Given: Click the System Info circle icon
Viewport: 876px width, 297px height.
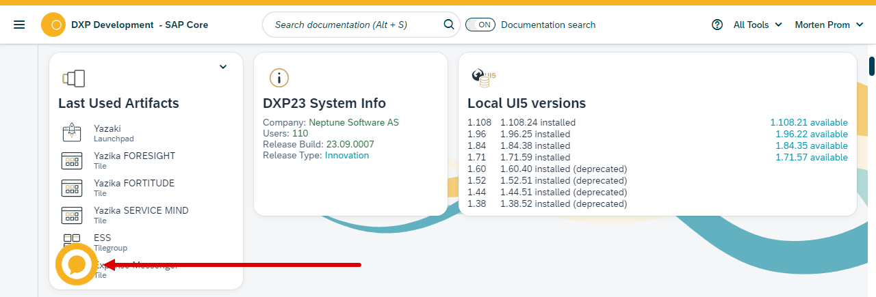Looking at the screenshot, I should click(x=279, y=78).
